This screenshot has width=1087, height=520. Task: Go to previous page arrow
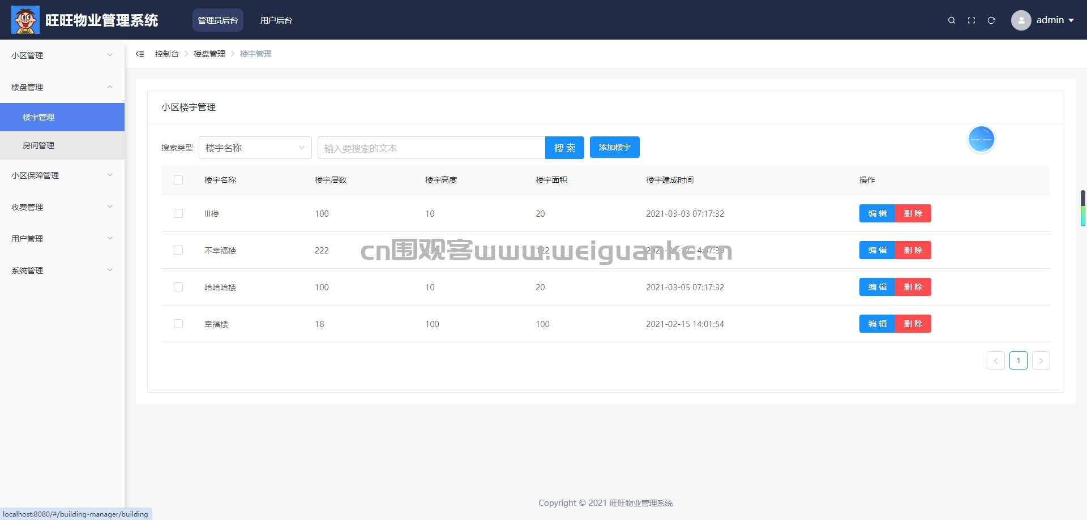click(996, 360)
